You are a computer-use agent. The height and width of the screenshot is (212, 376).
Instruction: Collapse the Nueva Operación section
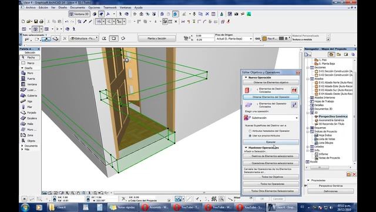point(246,78)
